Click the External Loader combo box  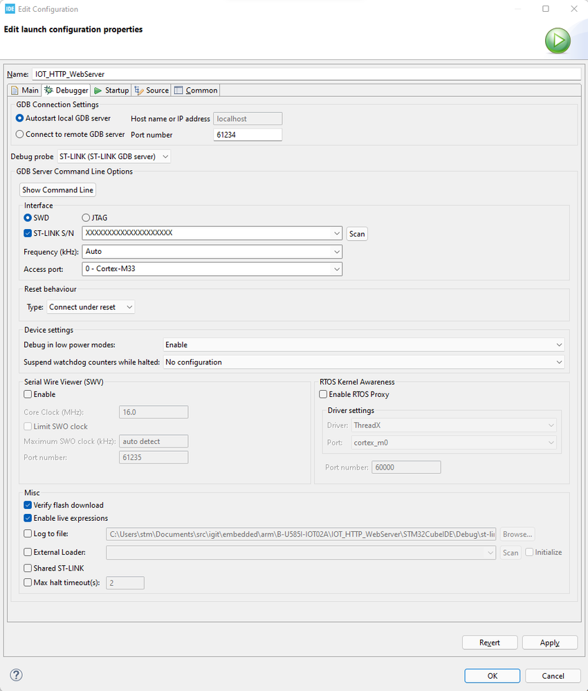pos(301,553)
